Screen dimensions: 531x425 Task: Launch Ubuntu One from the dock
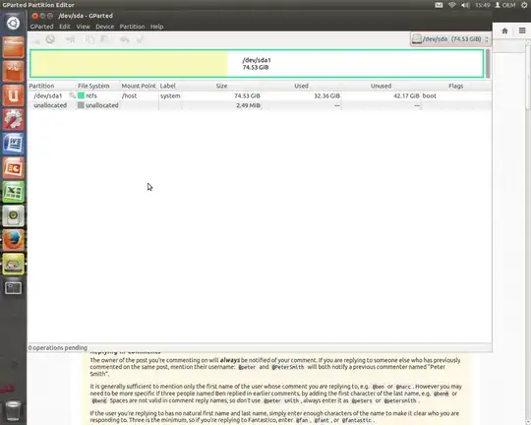(13, 95)
